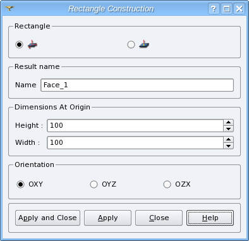The height and width of the screenshot is (241, 249).
Task: Increase Height with the up arrow
Action: point(229,123)
